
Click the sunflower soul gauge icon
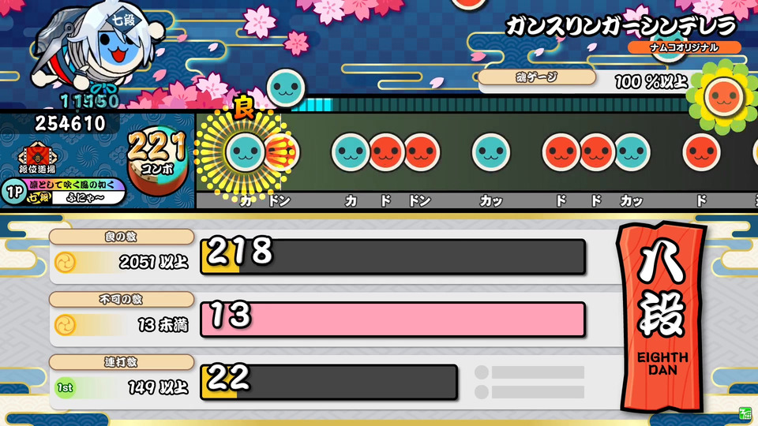click(x=722, y=98)
